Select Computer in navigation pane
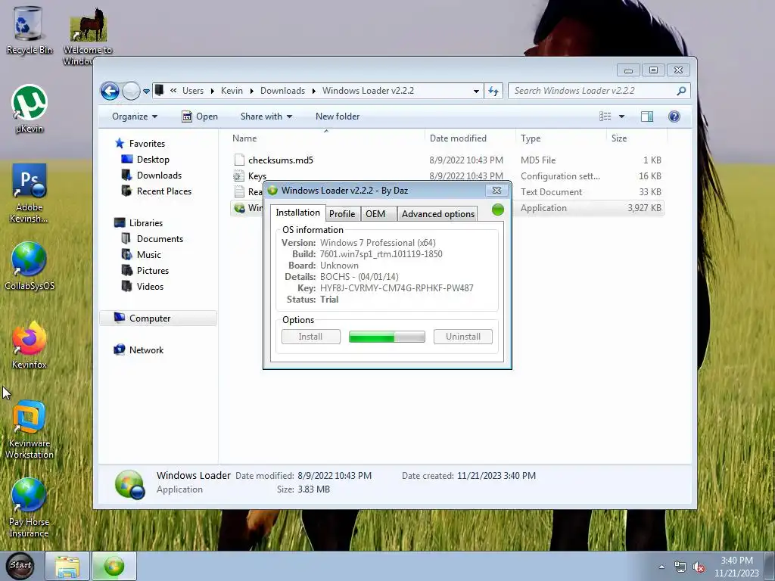 pyautogui.click(x=158, y=318)
